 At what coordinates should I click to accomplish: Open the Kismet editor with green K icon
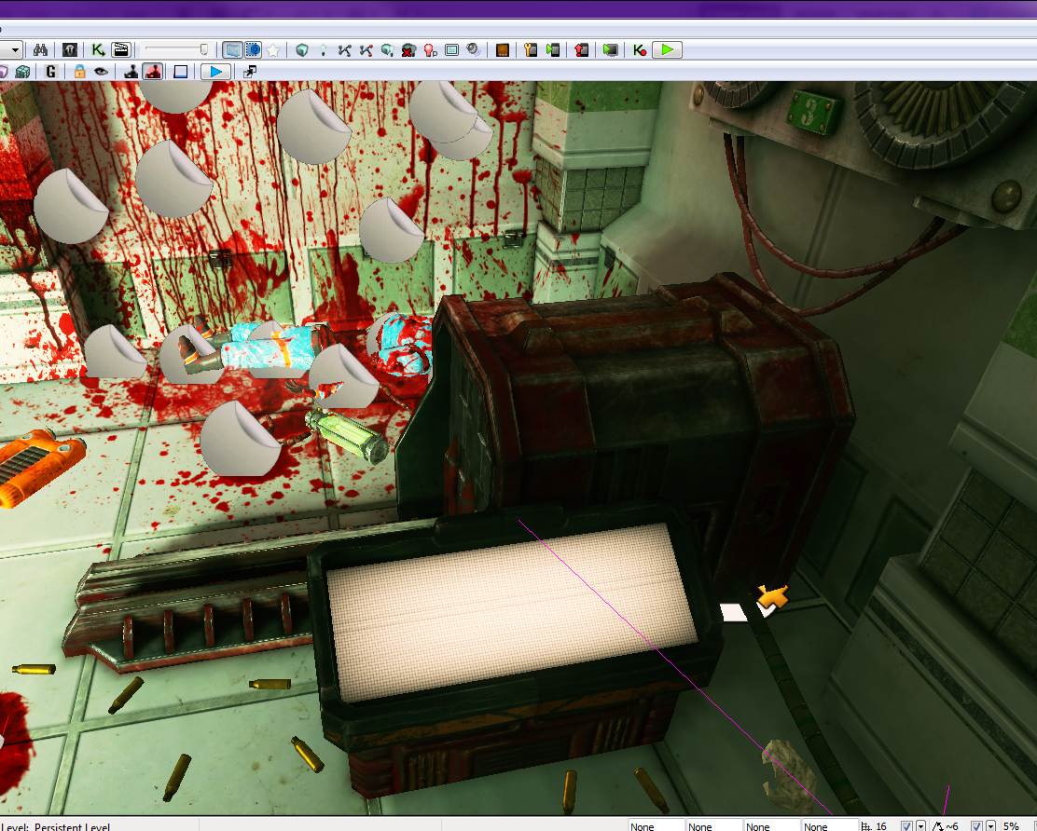[x=98, y=50]
